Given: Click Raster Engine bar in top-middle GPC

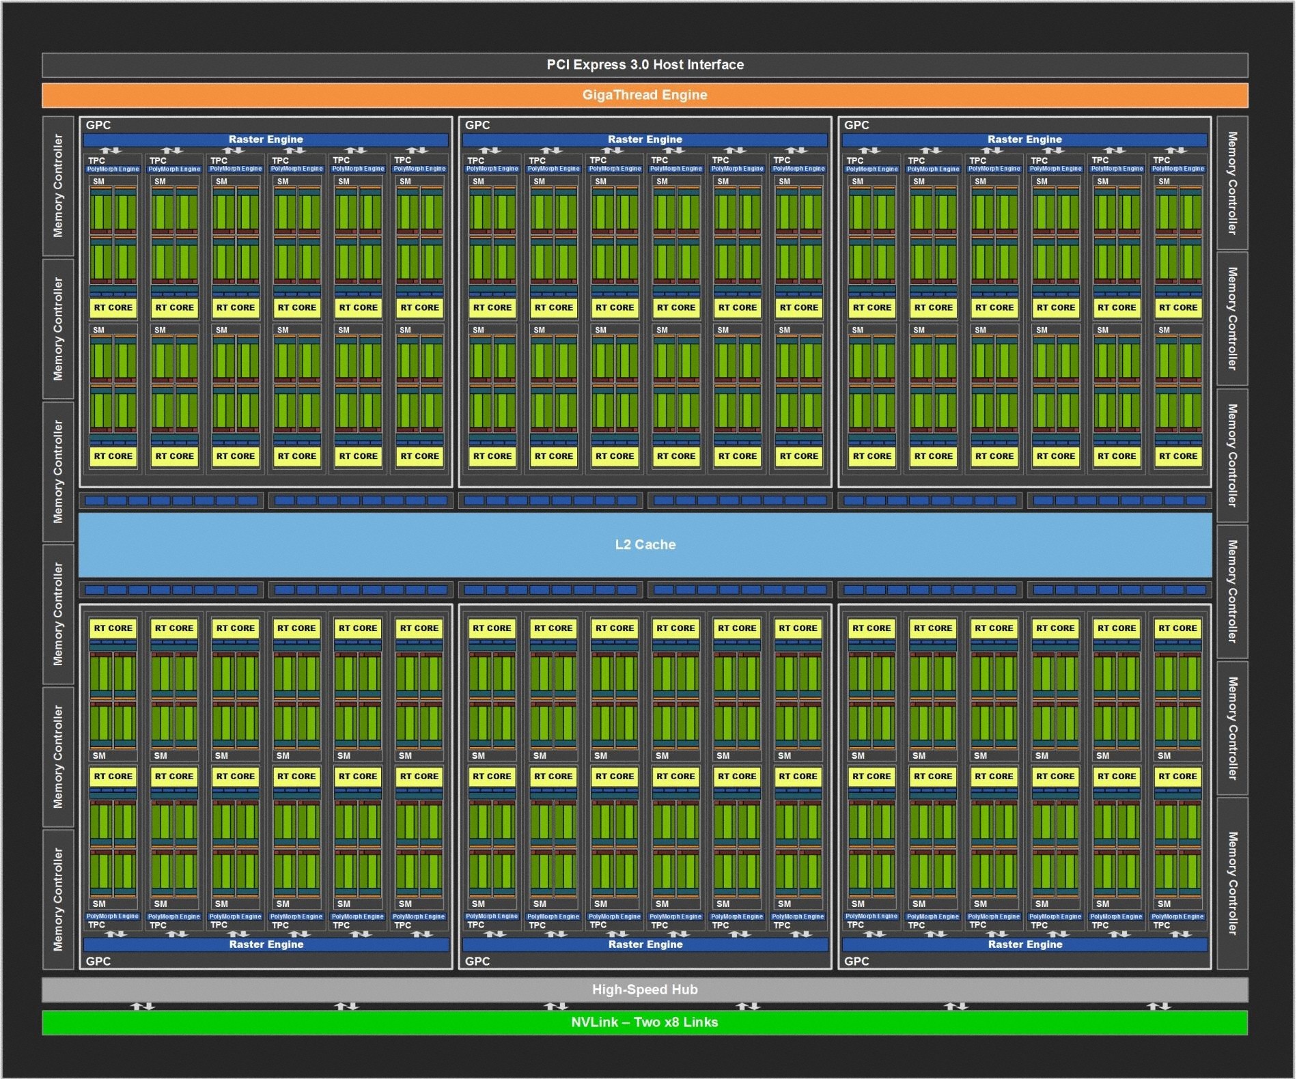Looking at the screenshot, I should [x=645, y=139].
